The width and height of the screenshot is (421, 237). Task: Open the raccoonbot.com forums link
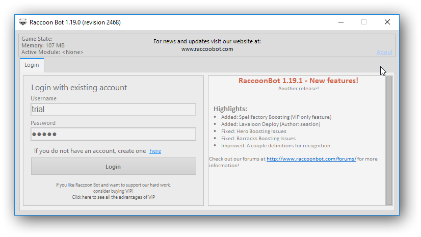coord(311,159)
